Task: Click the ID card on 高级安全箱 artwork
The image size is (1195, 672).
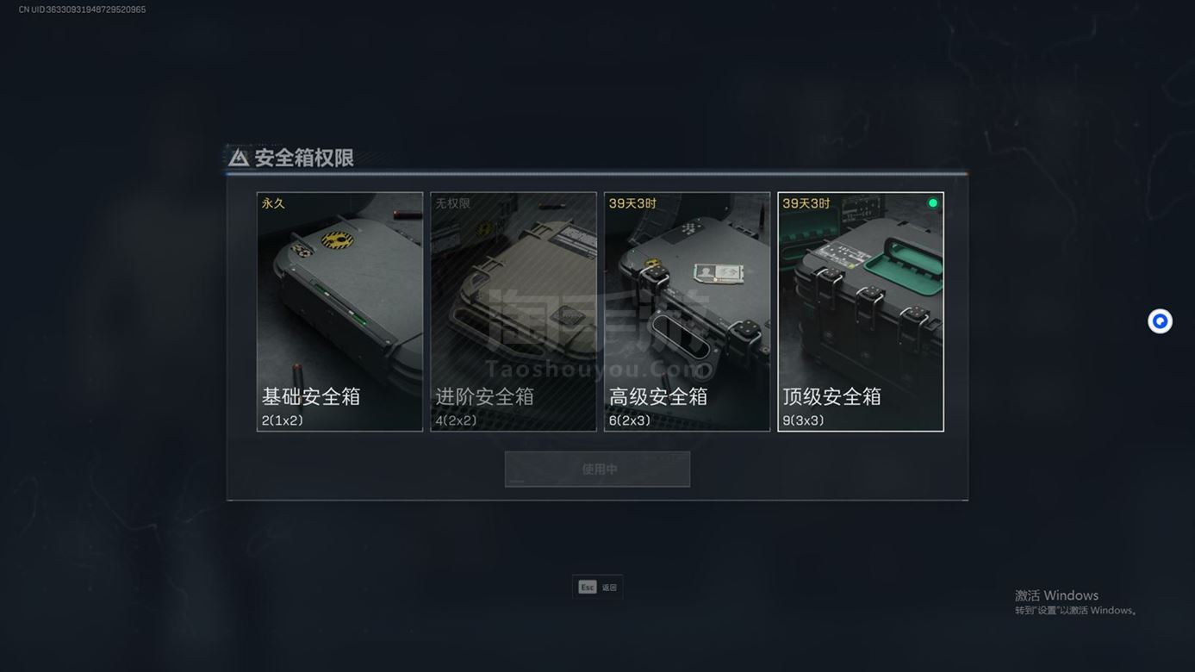Action: (717, 273)
